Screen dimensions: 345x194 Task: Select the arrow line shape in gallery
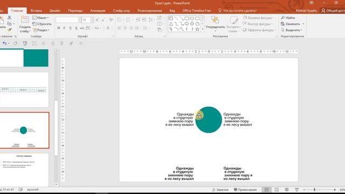click(182, 18)
